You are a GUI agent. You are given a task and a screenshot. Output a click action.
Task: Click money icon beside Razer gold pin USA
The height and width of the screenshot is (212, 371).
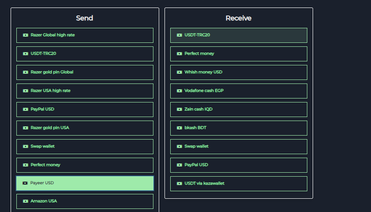pos(26,128)
